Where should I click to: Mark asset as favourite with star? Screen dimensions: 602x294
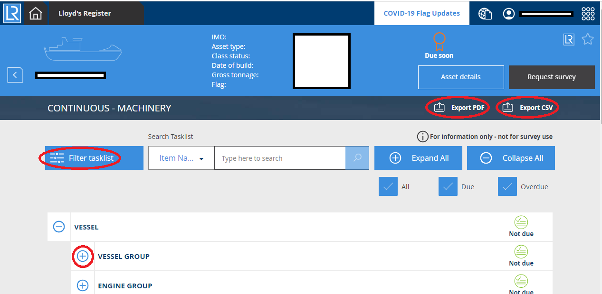tap(588, 39)
